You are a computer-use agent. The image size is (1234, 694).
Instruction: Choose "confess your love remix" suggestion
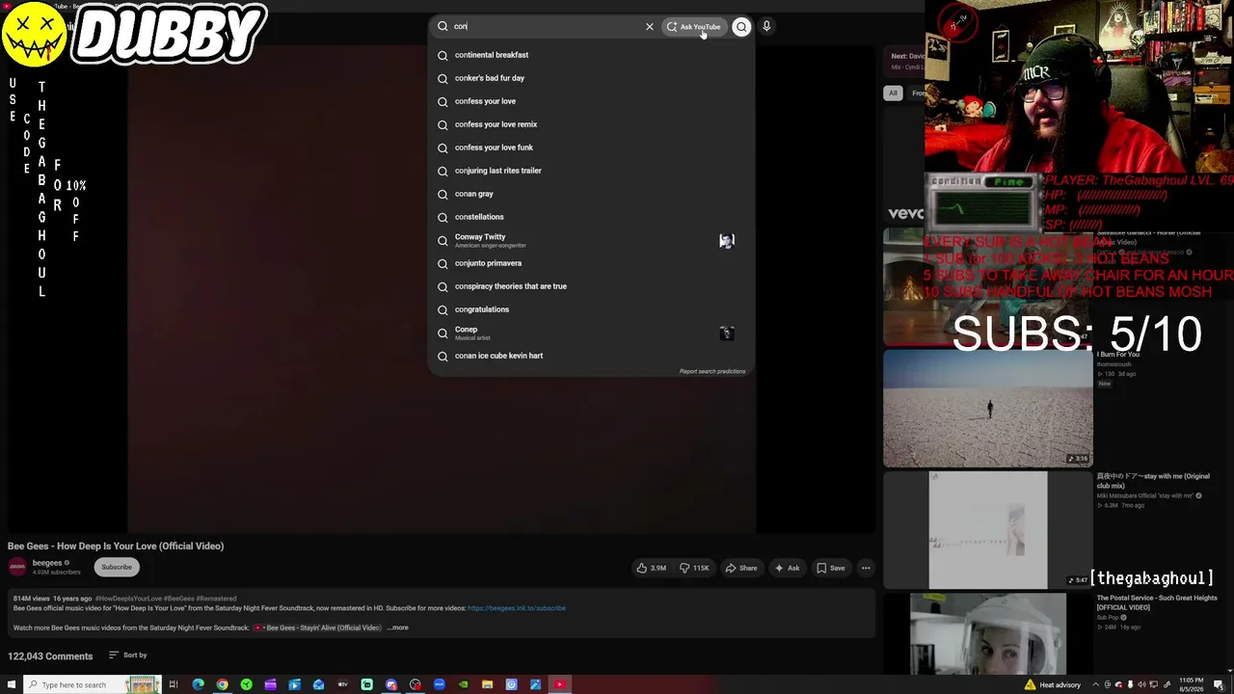coord(591,124)
